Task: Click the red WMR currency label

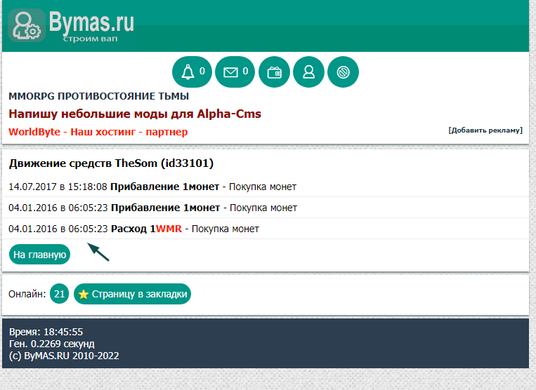Action: (169, 229)
